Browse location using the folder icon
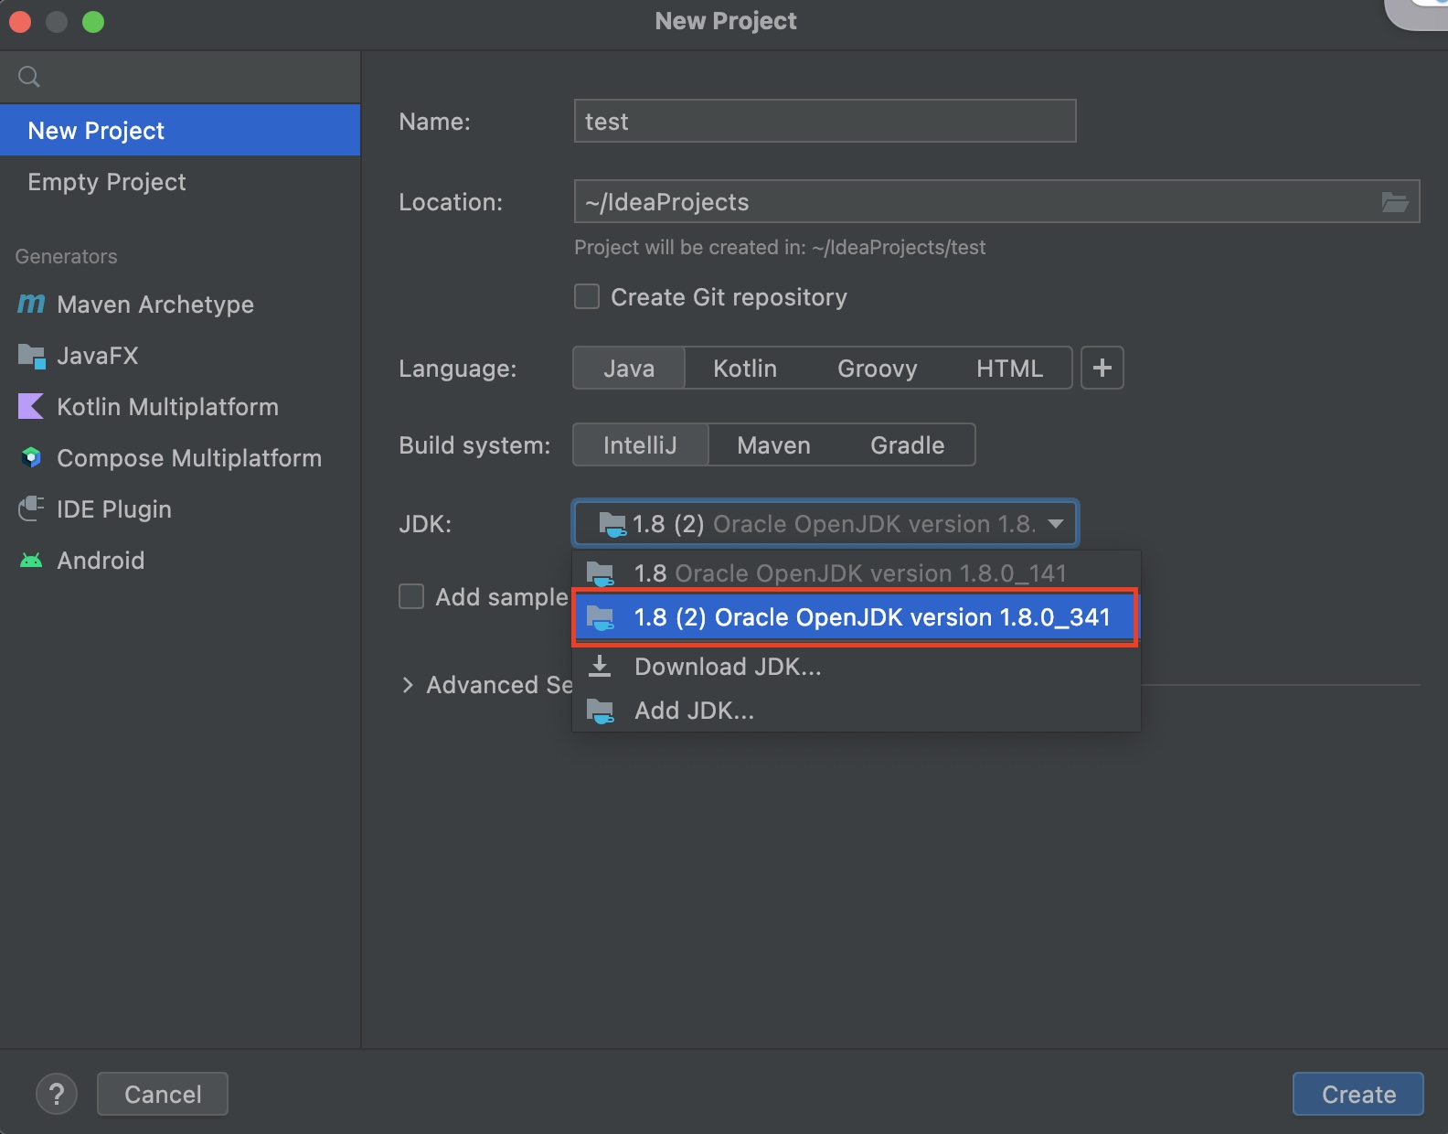Image resolution: width=1448 pixels, height=1134 pixels. click(x=1394, y=202)
